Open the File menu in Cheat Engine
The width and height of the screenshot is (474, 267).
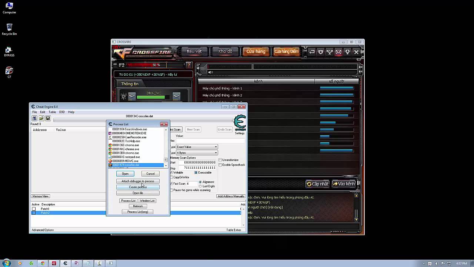tap(34, 112)
